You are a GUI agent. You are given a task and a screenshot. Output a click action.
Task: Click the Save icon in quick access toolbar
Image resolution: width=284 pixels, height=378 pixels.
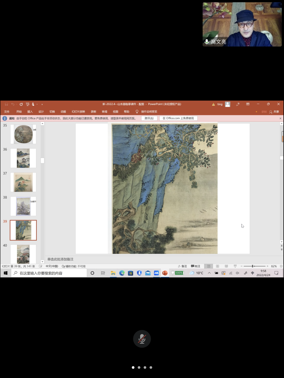point(6,104)
